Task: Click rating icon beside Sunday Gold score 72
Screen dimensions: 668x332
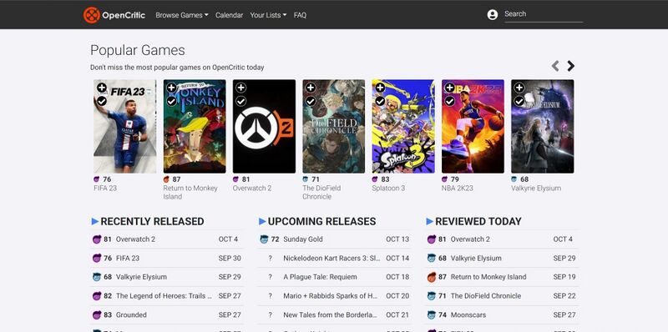Action: [264, 239]
